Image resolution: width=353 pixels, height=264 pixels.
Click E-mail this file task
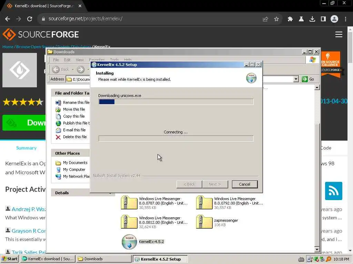pos(74,130)
